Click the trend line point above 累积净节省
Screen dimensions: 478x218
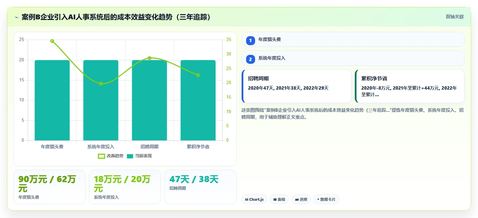click(198, 75)
